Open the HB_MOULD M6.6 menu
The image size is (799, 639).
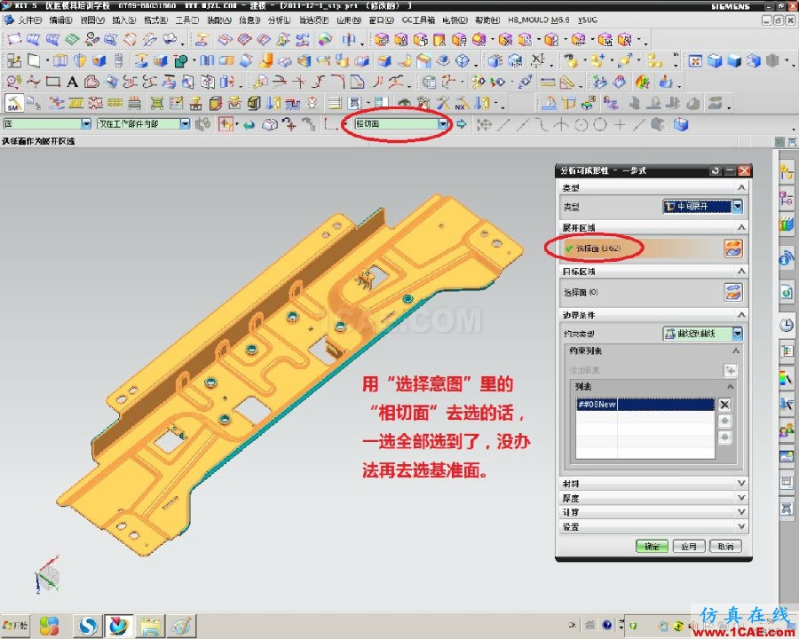point(539,20)
